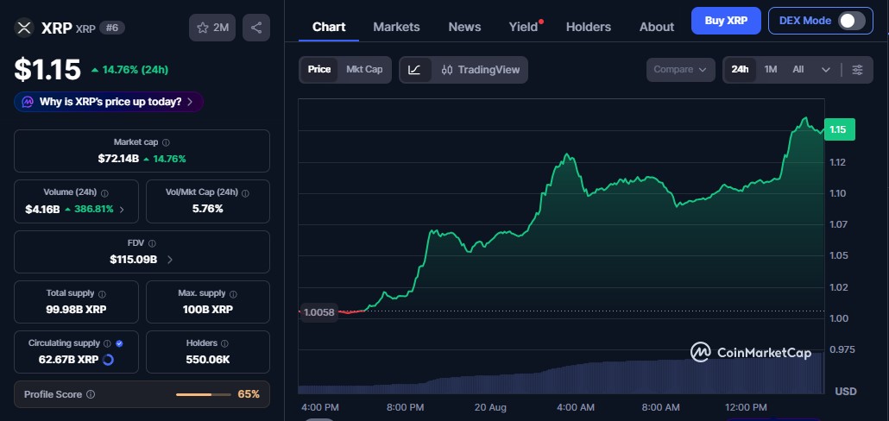
Task: Click the 4:00 AM time axis label
Action: tap(576, 407)
